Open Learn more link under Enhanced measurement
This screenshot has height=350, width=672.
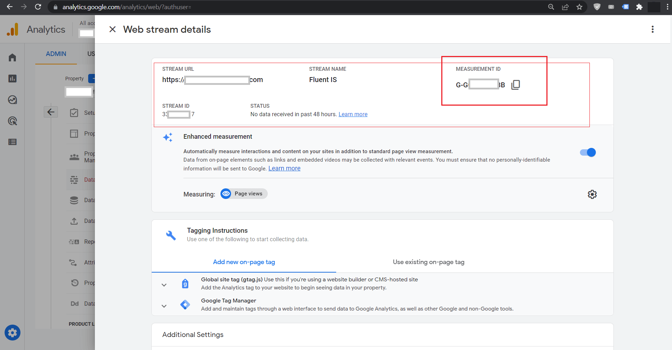(x=284, y=168)
